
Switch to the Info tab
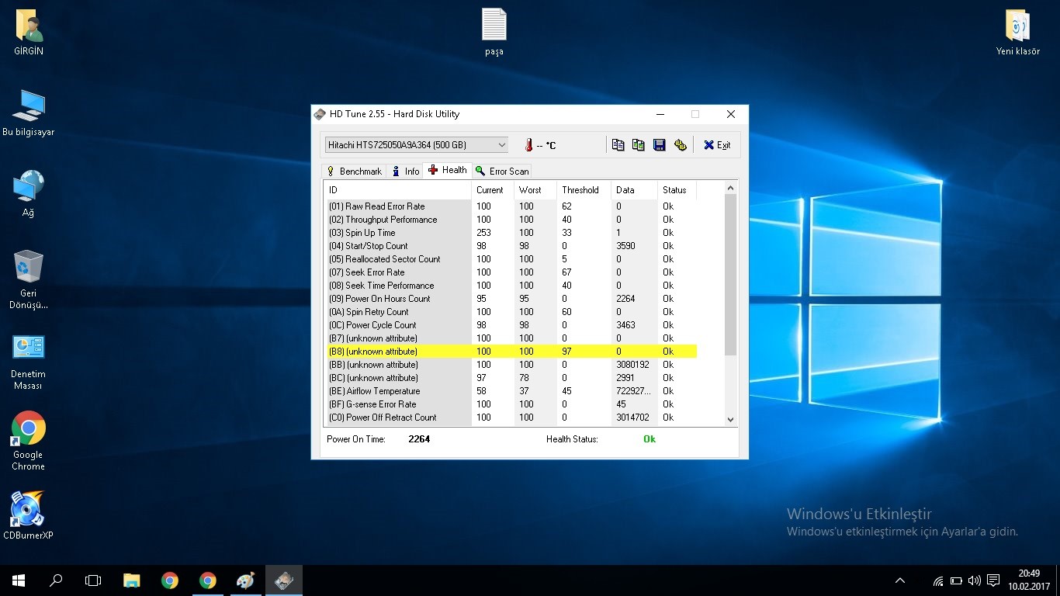pyautogui.click(x=405, y=172)
